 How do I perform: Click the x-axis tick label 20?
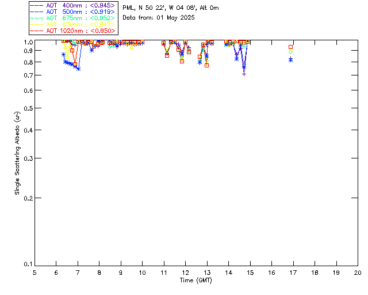(x=358, y=273)
